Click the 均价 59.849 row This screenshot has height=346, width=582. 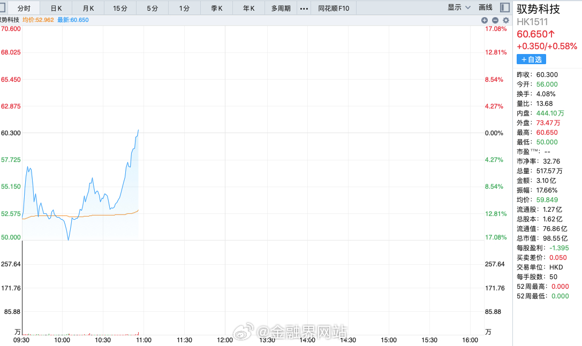[x=537, y=200]
